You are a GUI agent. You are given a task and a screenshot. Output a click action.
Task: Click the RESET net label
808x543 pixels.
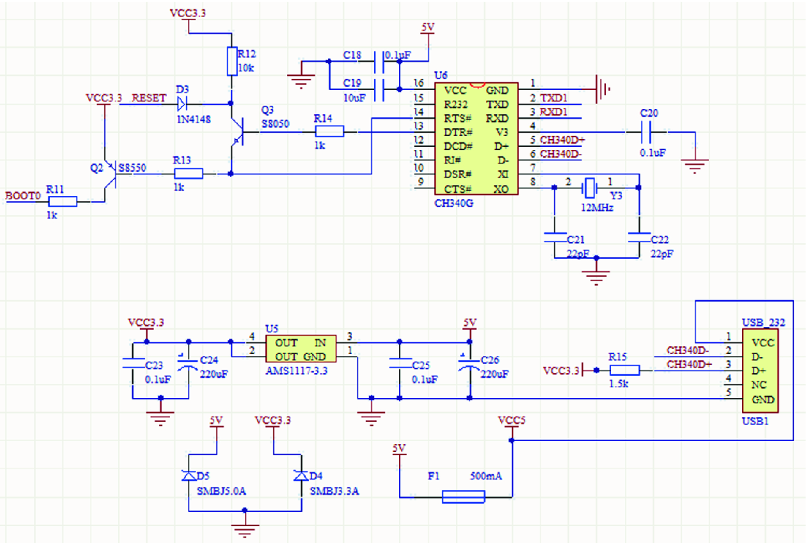pos(148,98)
